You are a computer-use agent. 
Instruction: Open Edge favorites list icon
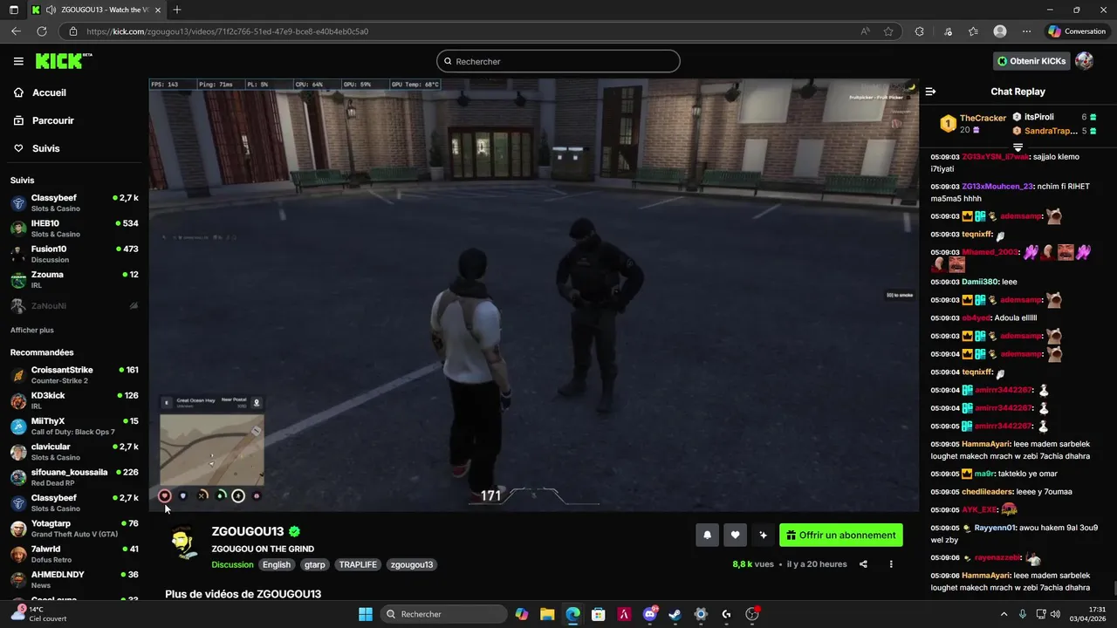pyautogui.click(x=973, y=31)
